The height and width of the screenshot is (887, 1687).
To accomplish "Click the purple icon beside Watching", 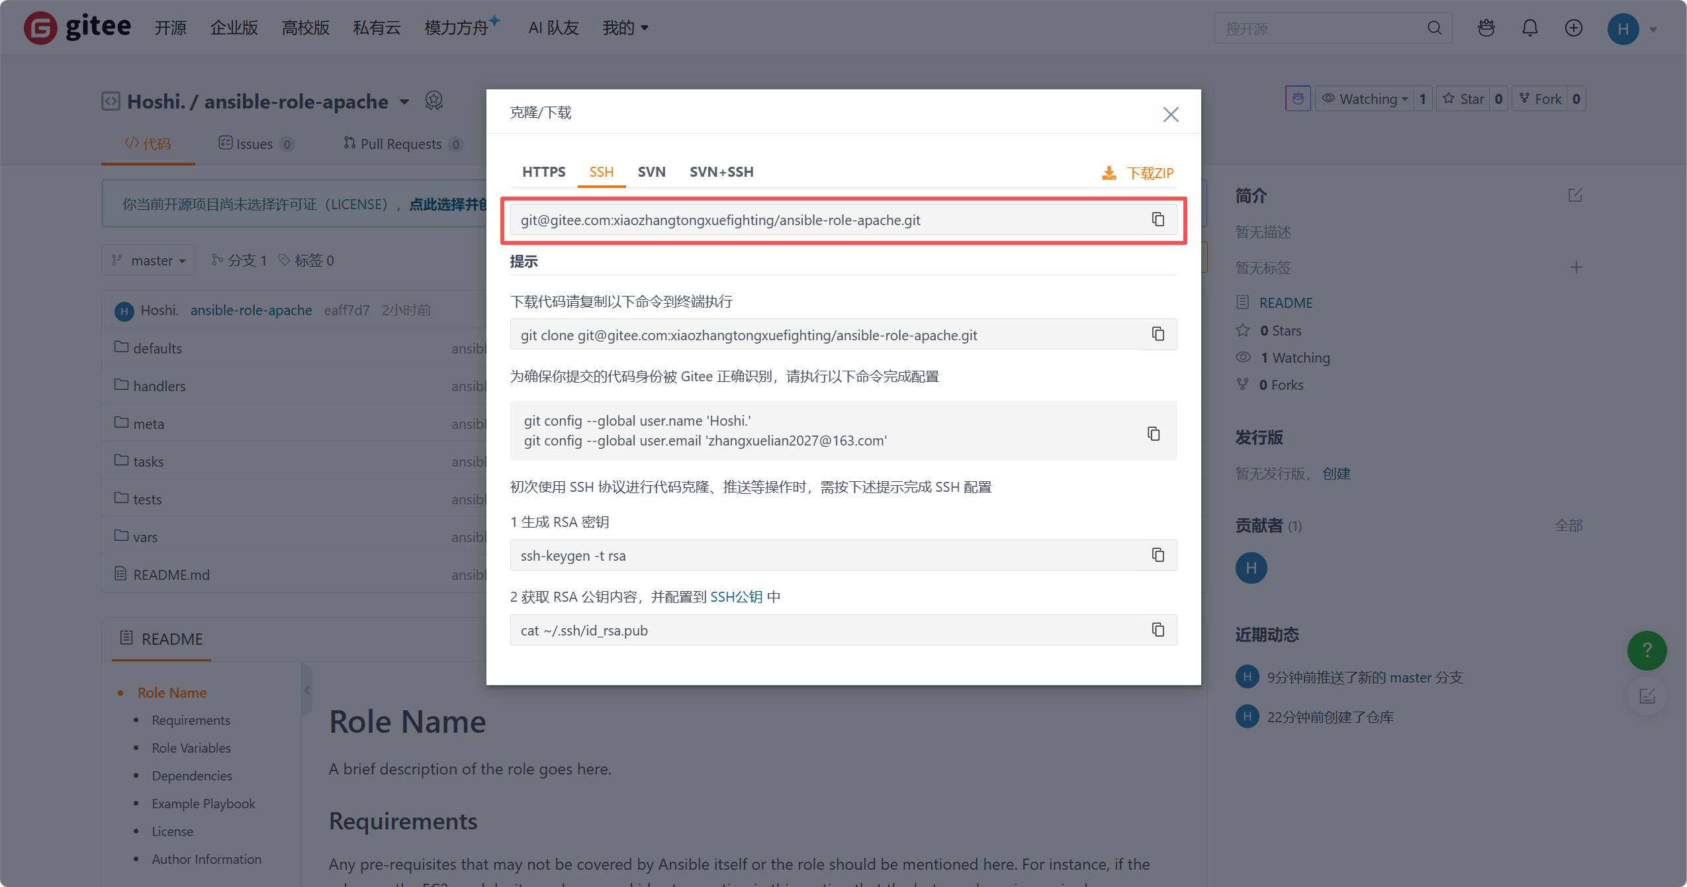I will pyautogui.click(x=1298, y=99).
